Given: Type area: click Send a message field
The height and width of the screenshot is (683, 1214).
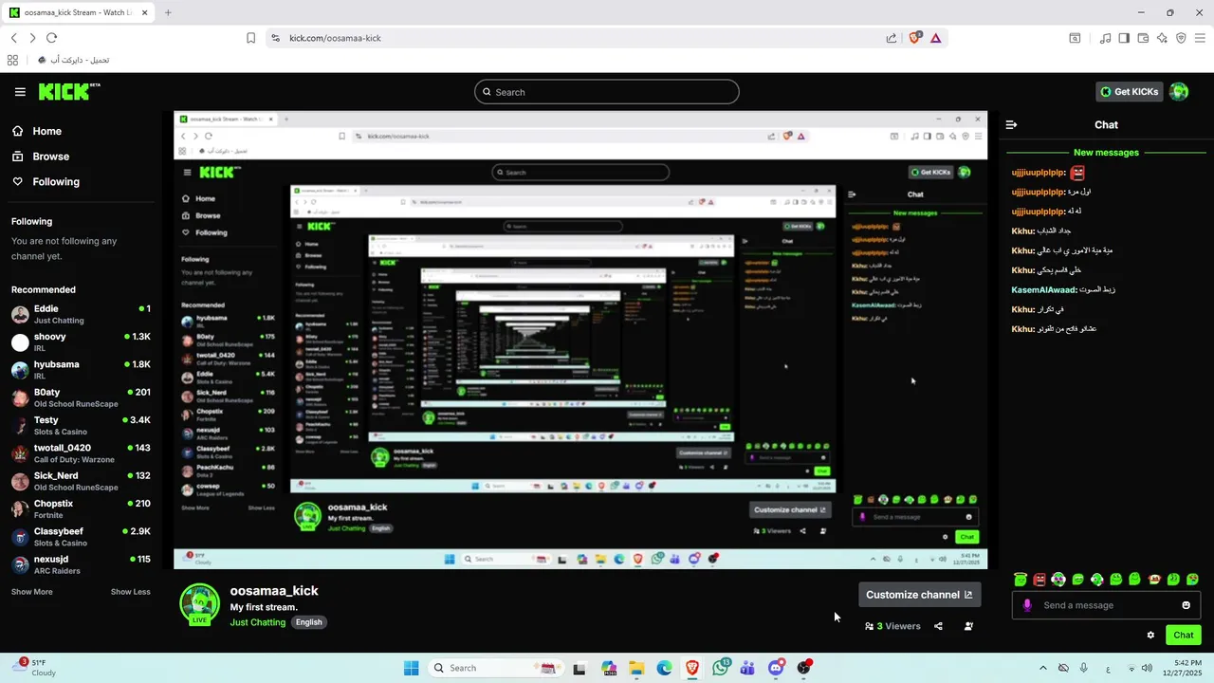Looking at the screenshot, I should point(1107,605).
